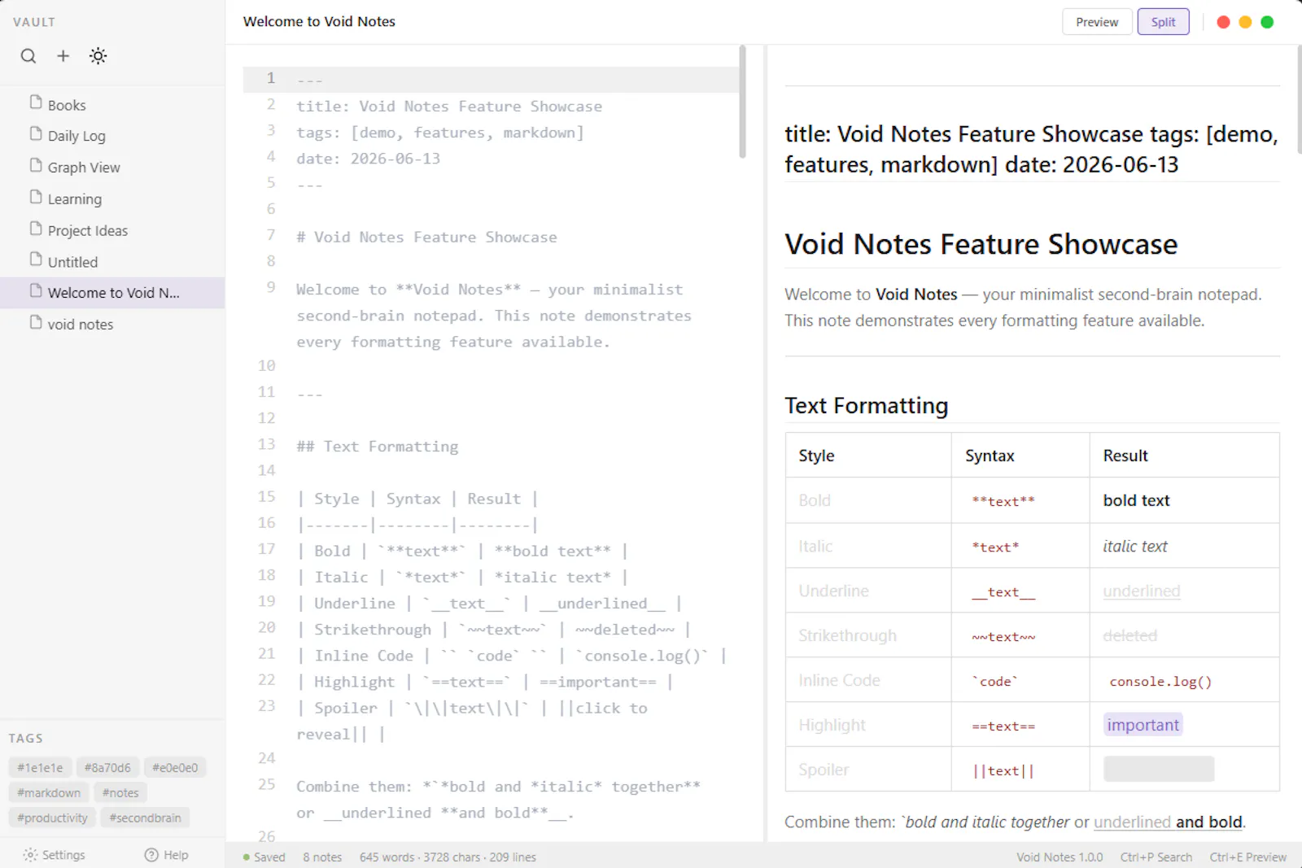Filter by #e0e0e0 tag
This screenshot has height=868, width=1302.
[175, 767]
